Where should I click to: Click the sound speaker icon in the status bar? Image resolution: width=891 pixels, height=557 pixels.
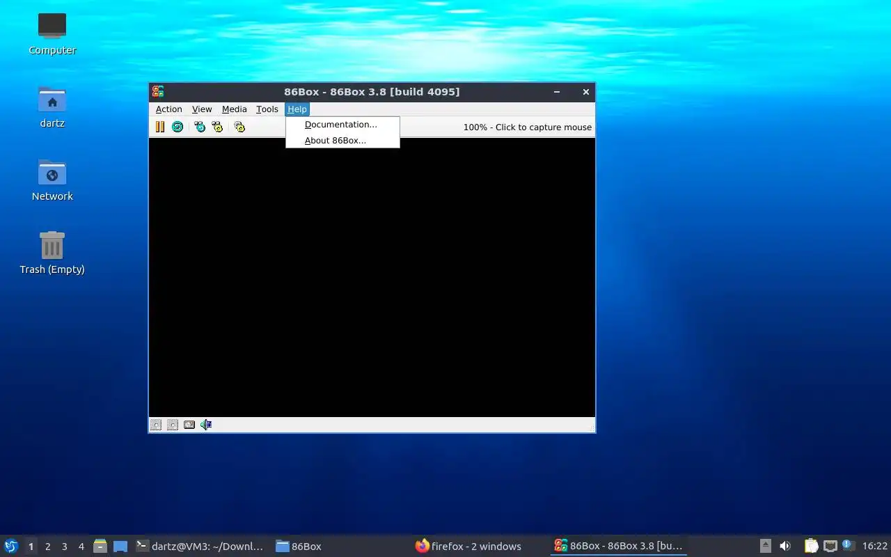click(206, 425)
